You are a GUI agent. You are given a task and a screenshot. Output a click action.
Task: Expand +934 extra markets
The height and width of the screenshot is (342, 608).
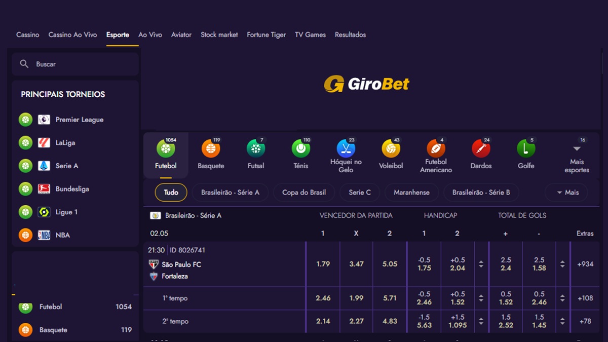585,264
